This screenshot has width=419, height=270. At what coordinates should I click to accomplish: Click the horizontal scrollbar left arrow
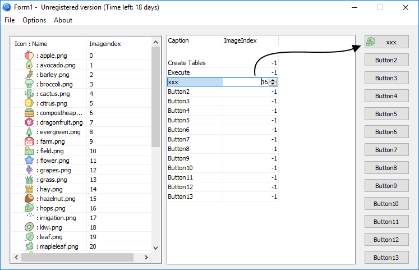(17, 257)
